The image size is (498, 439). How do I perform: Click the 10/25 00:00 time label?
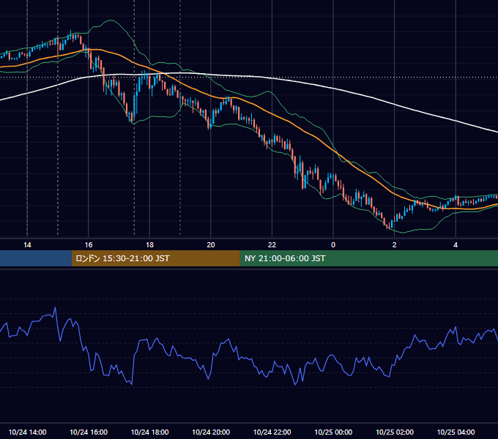pos(333,432)
